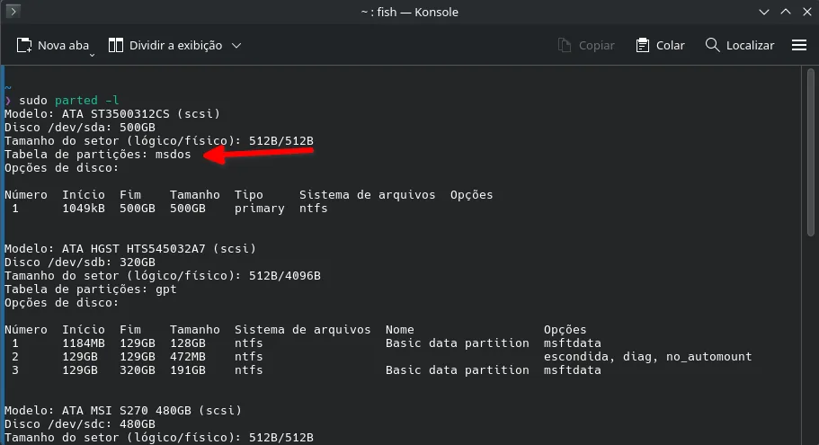The image size is (819, 445).
Task: Click the Copiar copy icon
Action: tap(564, 46)
